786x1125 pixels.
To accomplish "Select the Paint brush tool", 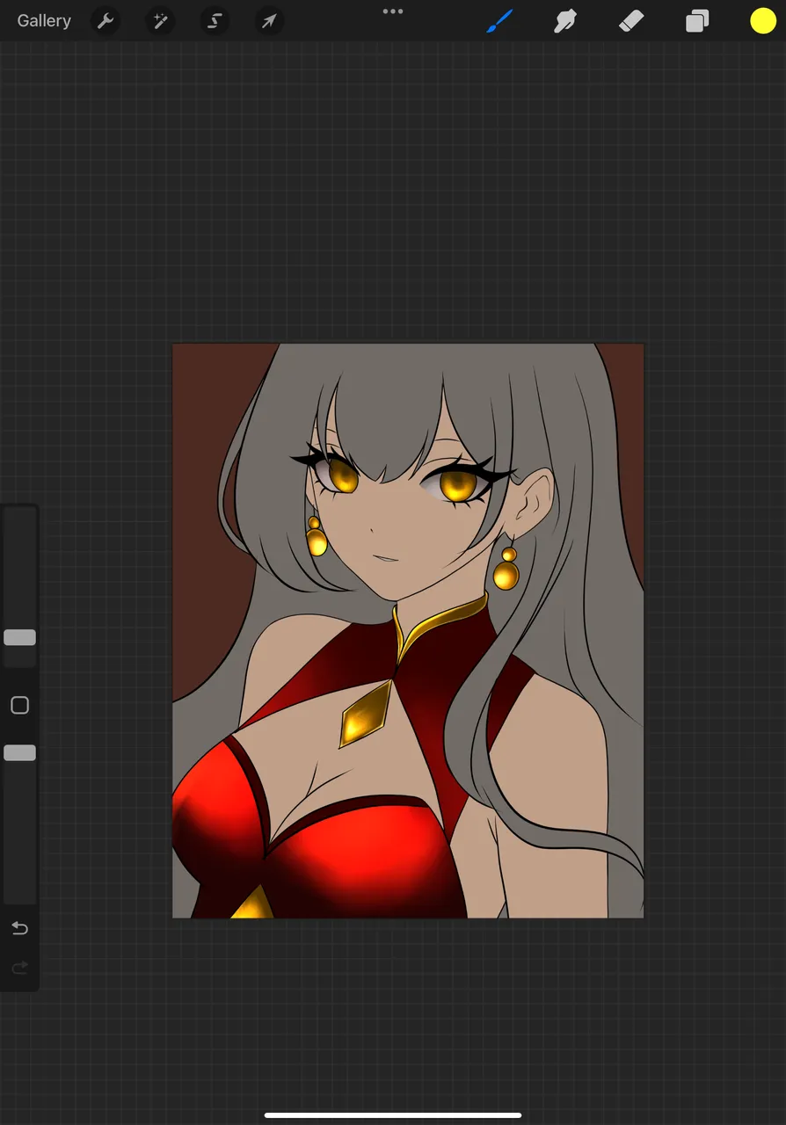I will pyautogui.click(x=499, y=20).
